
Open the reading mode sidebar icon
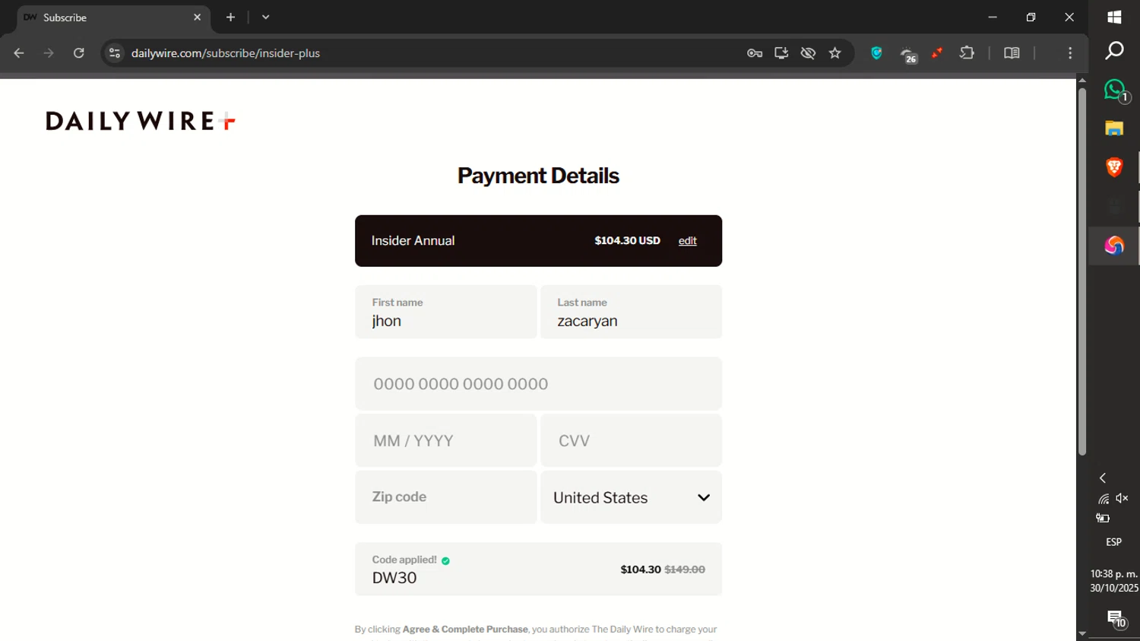[1012, 53]
